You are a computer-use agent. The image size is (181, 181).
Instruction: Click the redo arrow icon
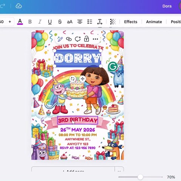3,6
